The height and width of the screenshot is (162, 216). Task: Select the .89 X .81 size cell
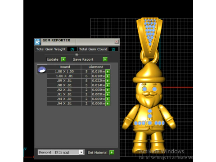(64, 81)
